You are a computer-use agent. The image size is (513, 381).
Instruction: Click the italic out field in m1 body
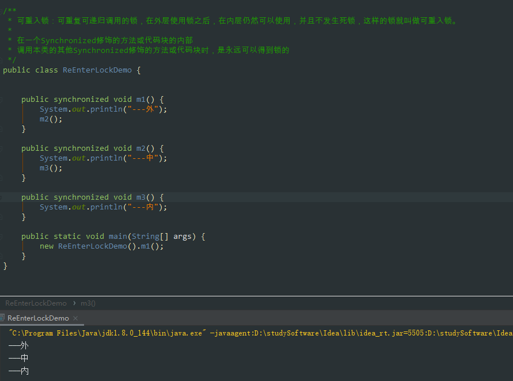tap(78, 109)
